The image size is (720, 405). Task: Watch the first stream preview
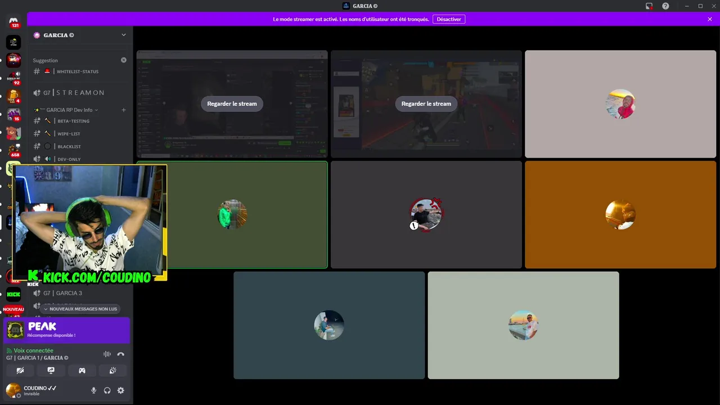click(232, 103)
